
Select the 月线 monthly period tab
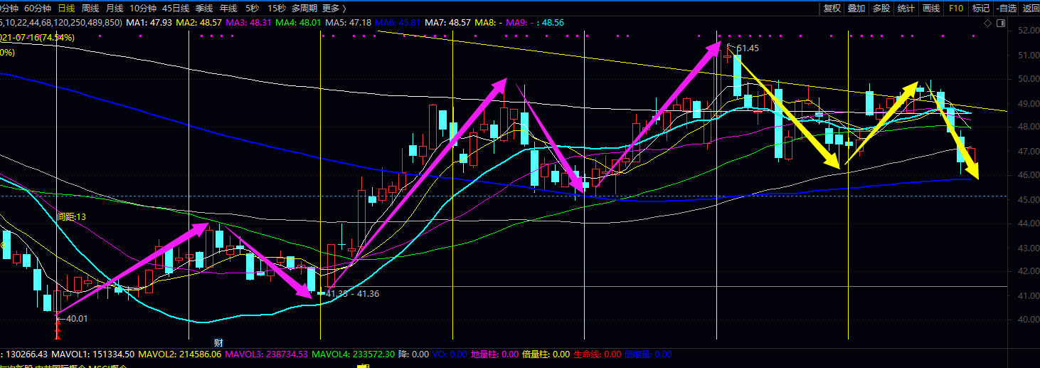[x=114, y=9]
